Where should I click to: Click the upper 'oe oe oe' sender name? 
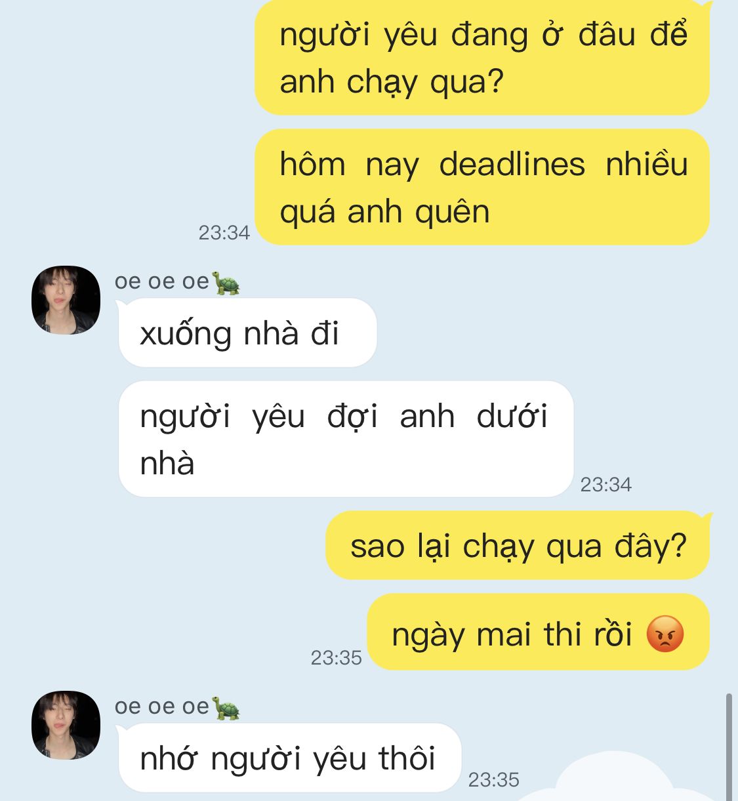pos(162,281)
